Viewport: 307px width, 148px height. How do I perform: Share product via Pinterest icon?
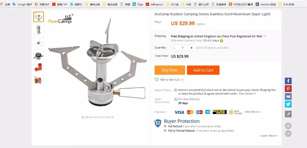pos(288,88)
